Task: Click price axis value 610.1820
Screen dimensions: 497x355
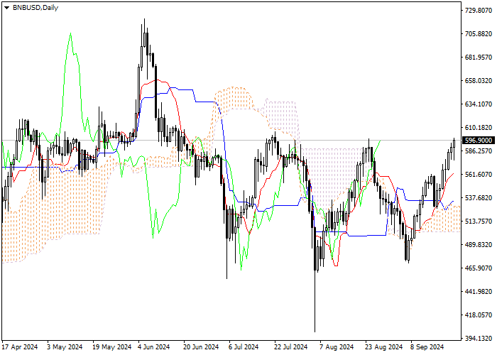Action: coord(479,128)
